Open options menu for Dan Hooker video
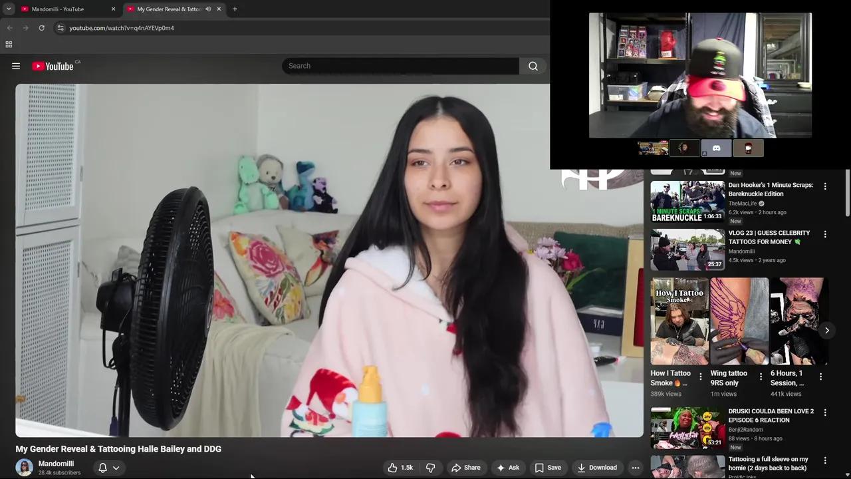The image size is (851, 479). tap(825, 186)
